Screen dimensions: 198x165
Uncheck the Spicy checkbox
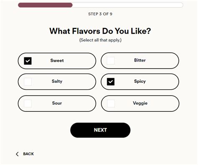pyautogui.click(x=111, y=81)
